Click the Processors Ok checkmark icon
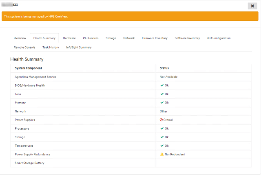 click(x=162, y=128)
